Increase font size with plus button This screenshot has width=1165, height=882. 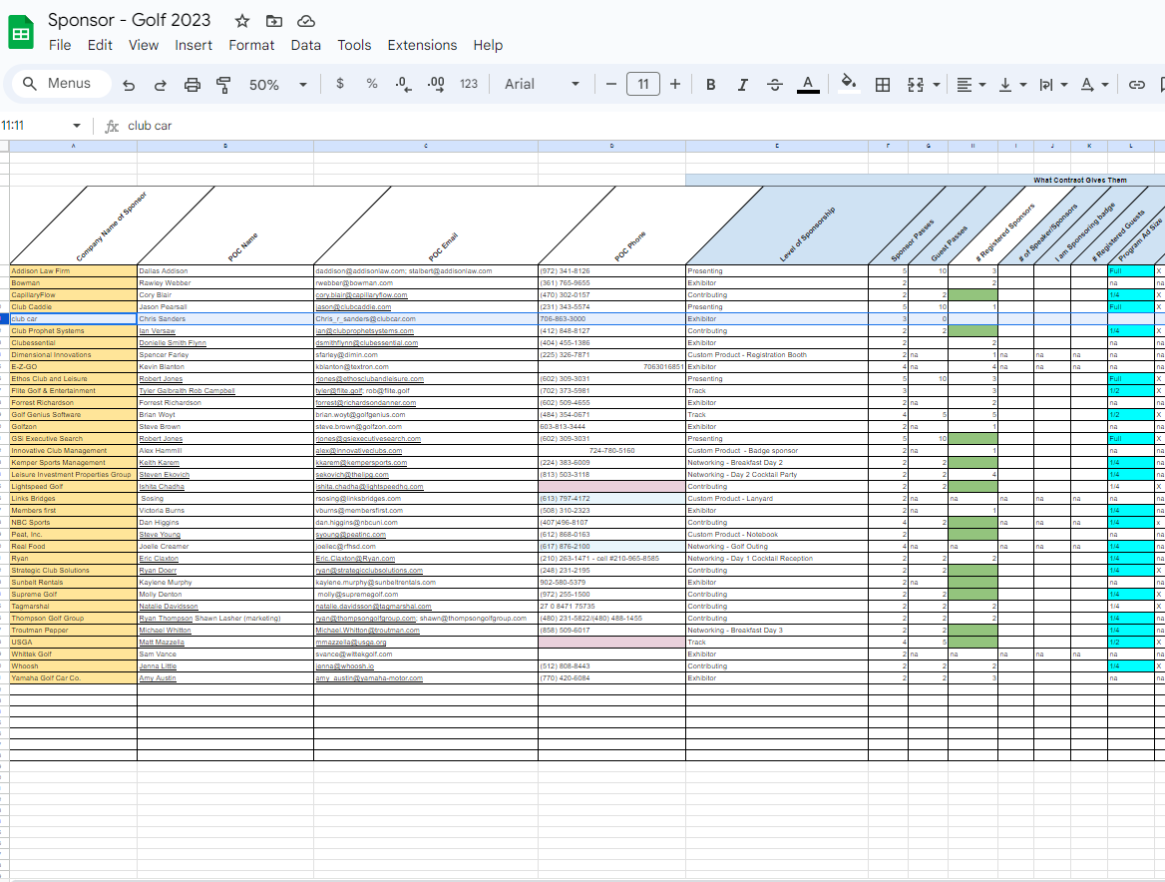pyautogui.click(x=674, y=85)
